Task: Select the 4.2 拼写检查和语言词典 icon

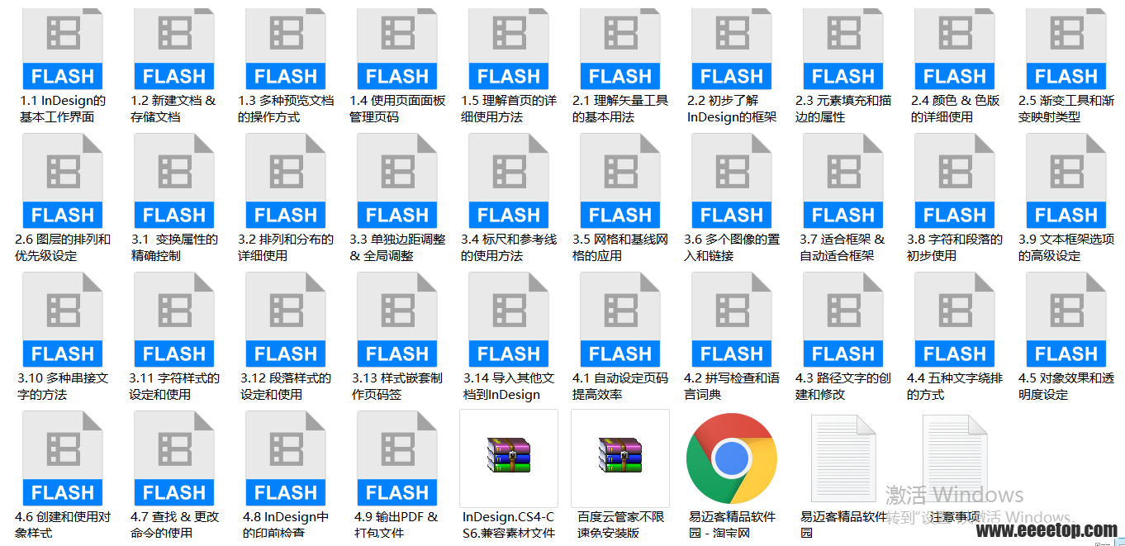Action: [732, 320]
